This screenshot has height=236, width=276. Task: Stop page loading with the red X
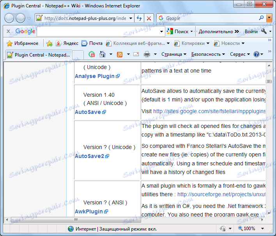149,18
